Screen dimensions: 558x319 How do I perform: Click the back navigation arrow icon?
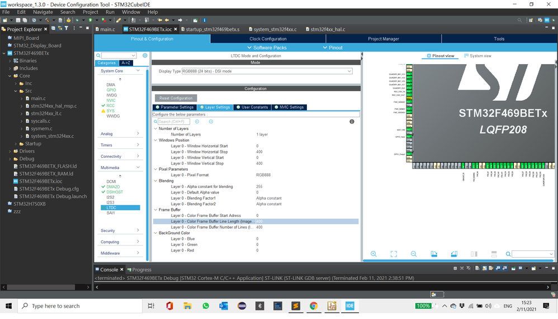tap(167, 20)
